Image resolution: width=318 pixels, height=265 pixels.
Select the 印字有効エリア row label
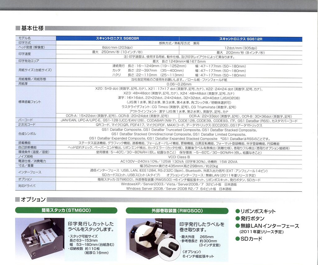tap(29, 61)
